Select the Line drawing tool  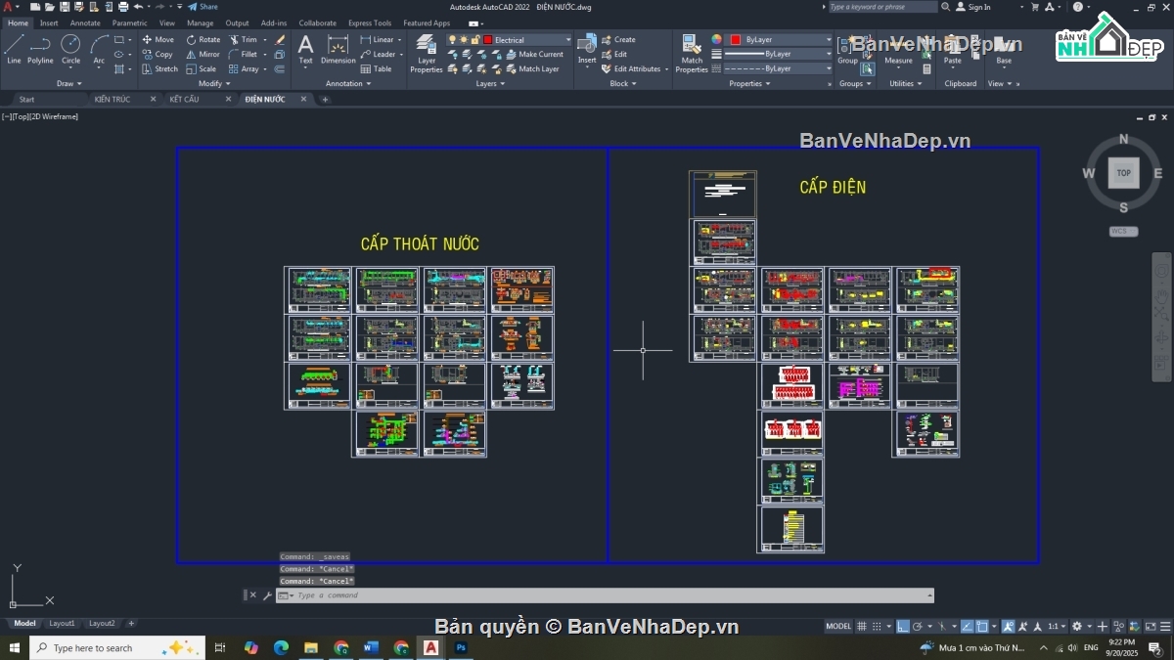tap(14, 49)
